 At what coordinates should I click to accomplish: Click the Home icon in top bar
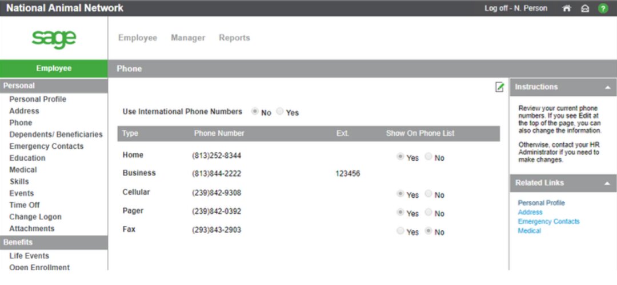pos(567,9)
